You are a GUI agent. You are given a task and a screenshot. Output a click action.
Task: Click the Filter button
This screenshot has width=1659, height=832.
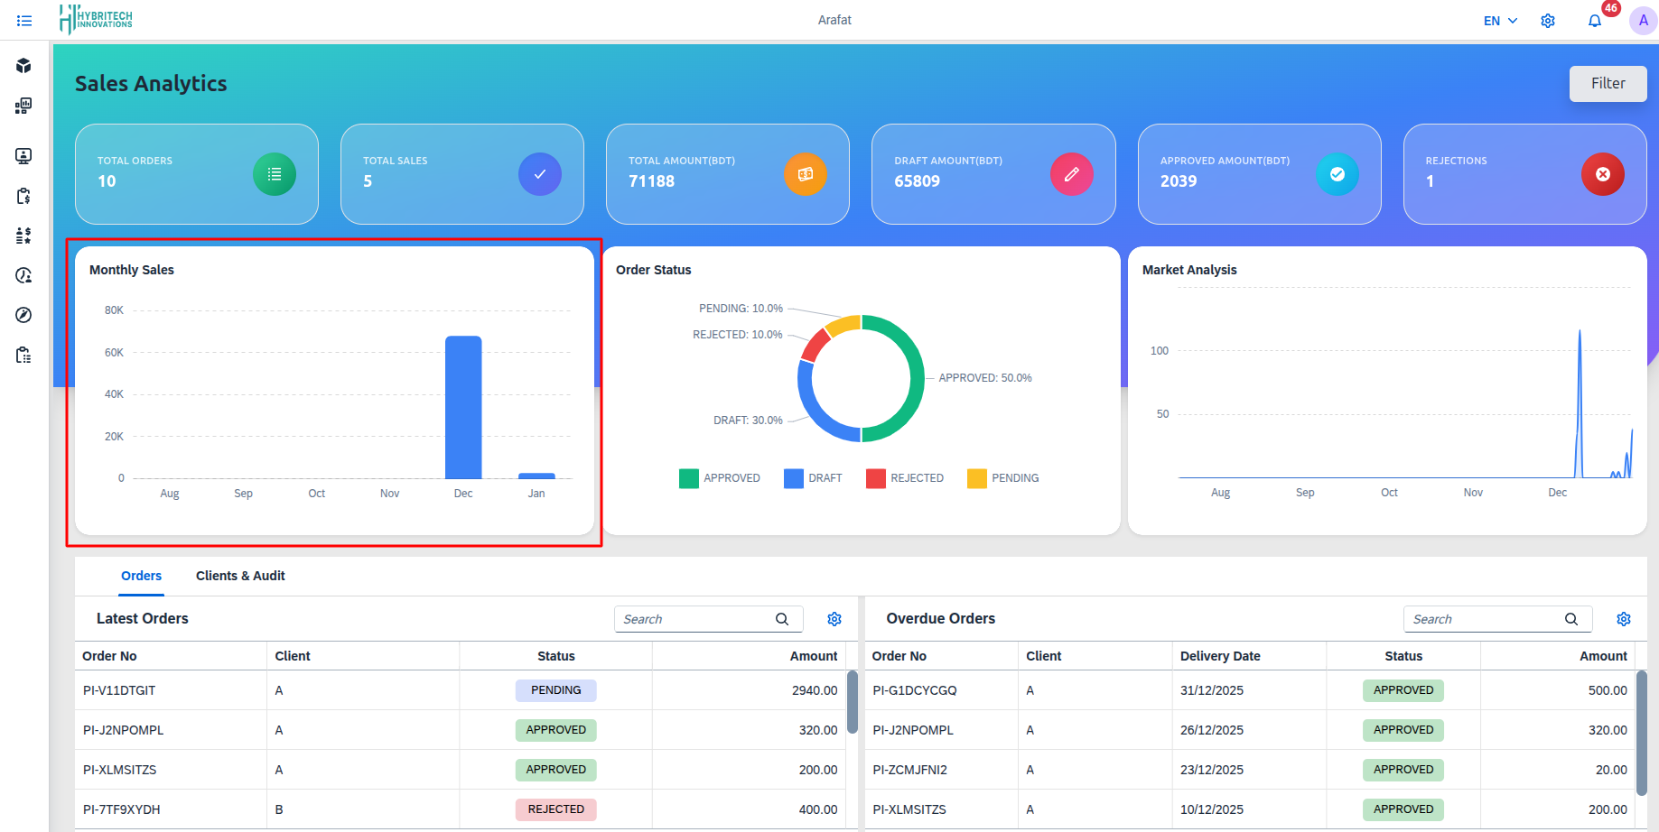[1608, 83]
